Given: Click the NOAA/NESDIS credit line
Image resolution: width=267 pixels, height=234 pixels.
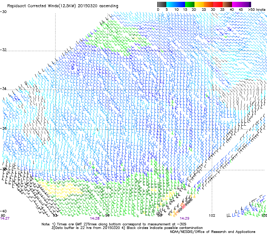Looking at the screenshot, I should [x=213, y=232].
